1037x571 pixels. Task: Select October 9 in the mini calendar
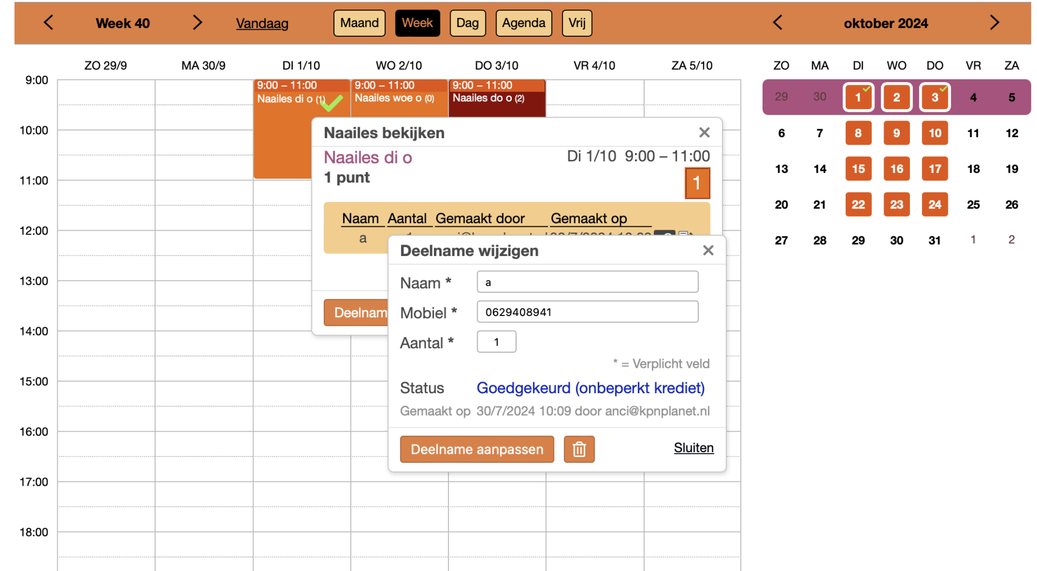click(x=896, y=133)
